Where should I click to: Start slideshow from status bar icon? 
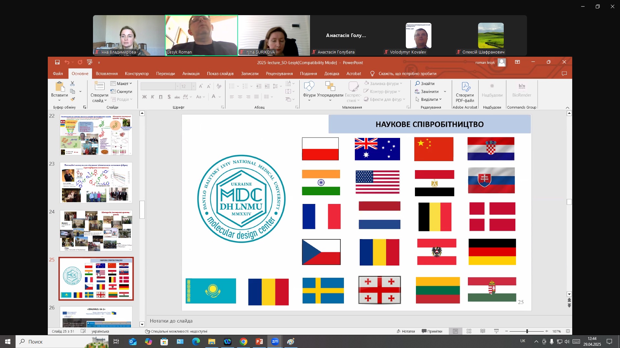(496, 331)
